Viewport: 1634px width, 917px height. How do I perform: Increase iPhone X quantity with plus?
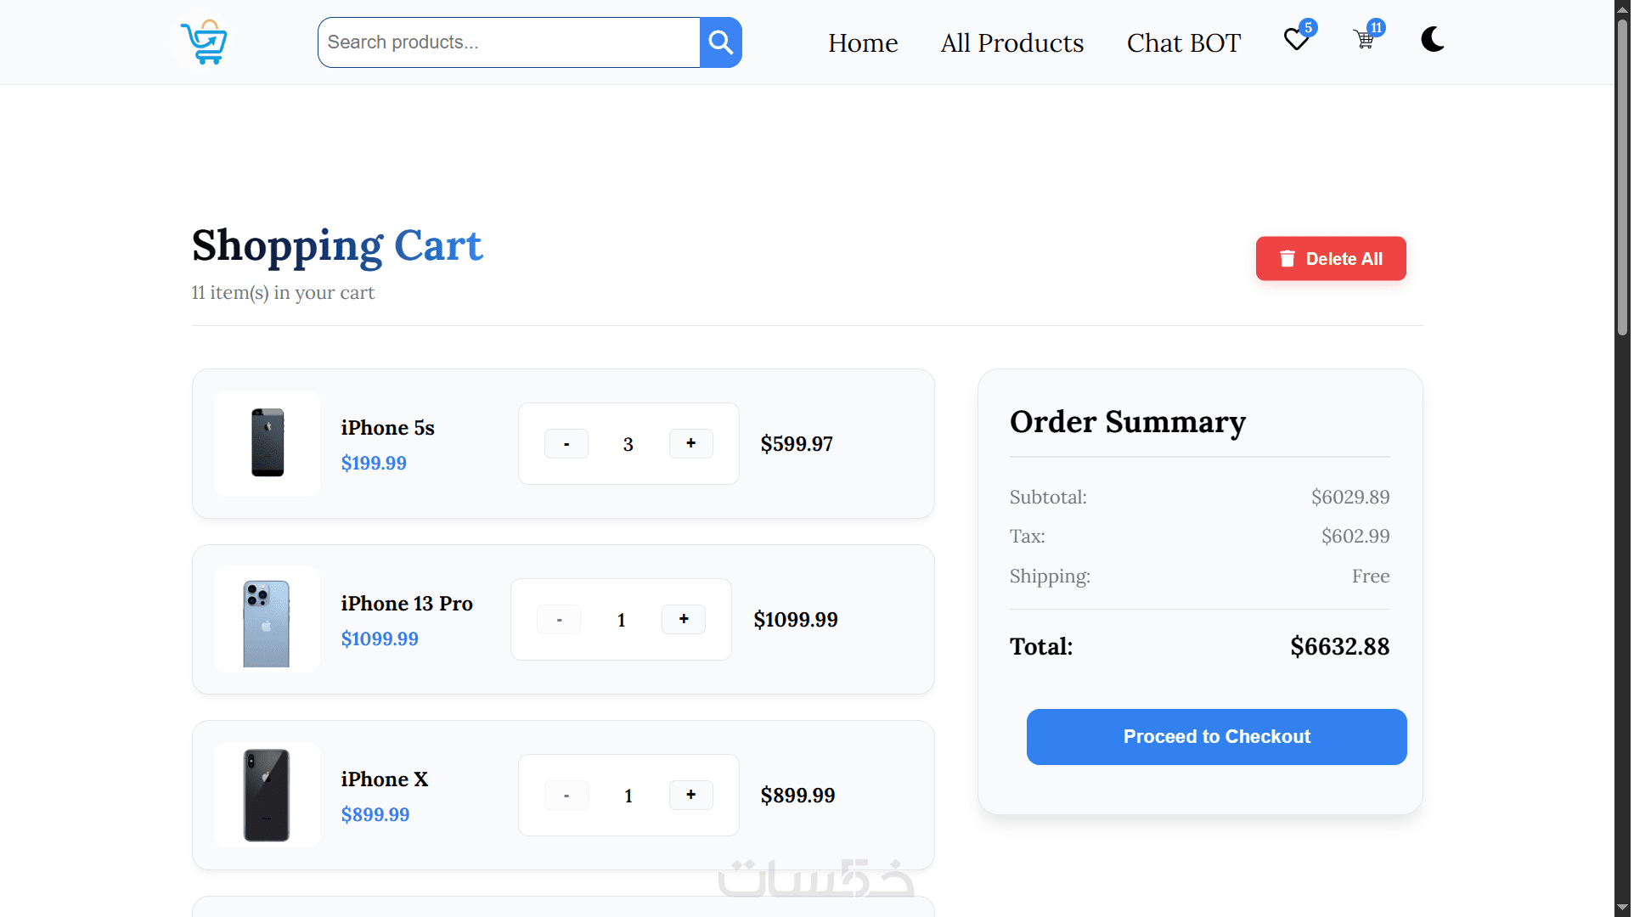(x=690, y=795)
